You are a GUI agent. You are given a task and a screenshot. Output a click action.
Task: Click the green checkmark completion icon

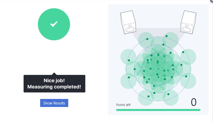tap(54, 24)
